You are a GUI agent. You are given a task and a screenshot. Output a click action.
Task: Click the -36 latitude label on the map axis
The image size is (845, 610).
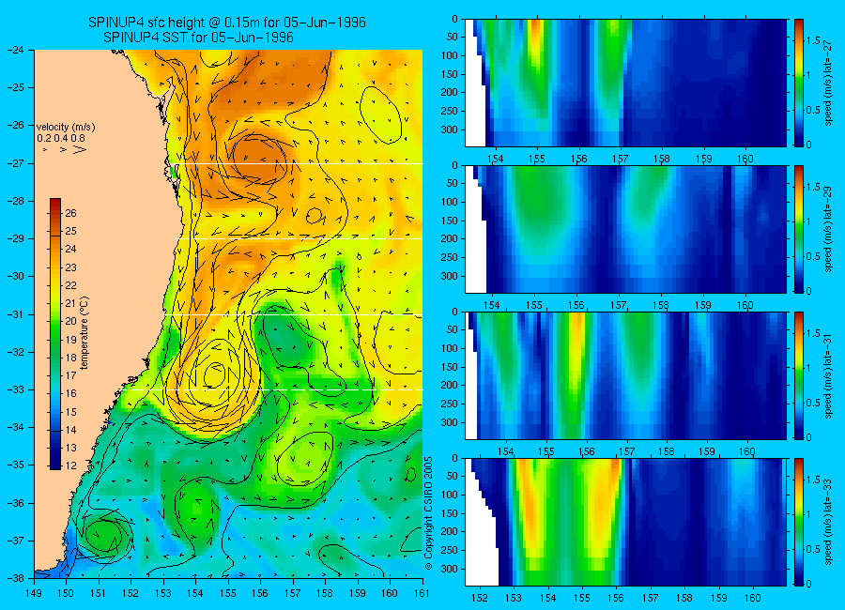pyautogui.click(x=16, y=503)
